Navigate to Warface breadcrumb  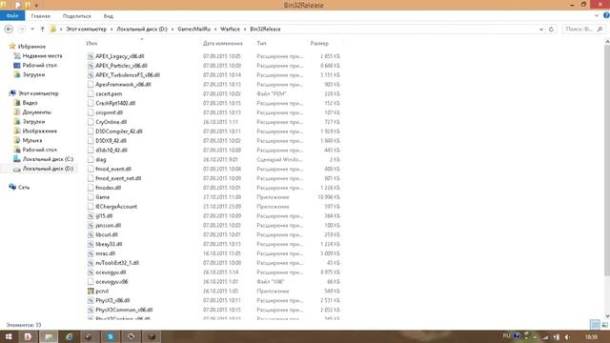coord(230,30)
